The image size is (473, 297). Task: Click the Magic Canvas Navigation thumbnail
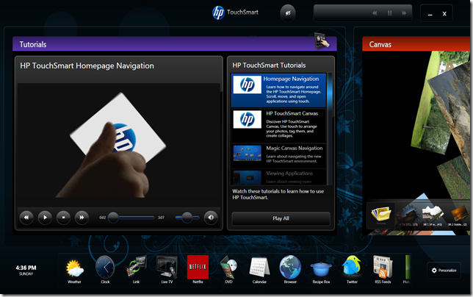[248, 154]
